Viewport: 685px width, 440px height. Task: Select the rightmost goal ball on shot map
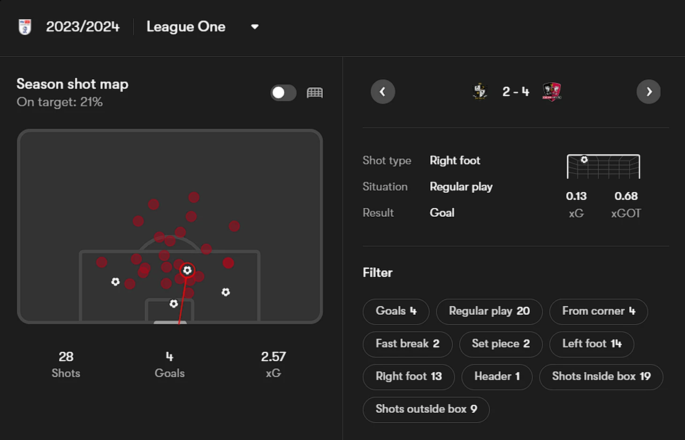tap(226, 292)
